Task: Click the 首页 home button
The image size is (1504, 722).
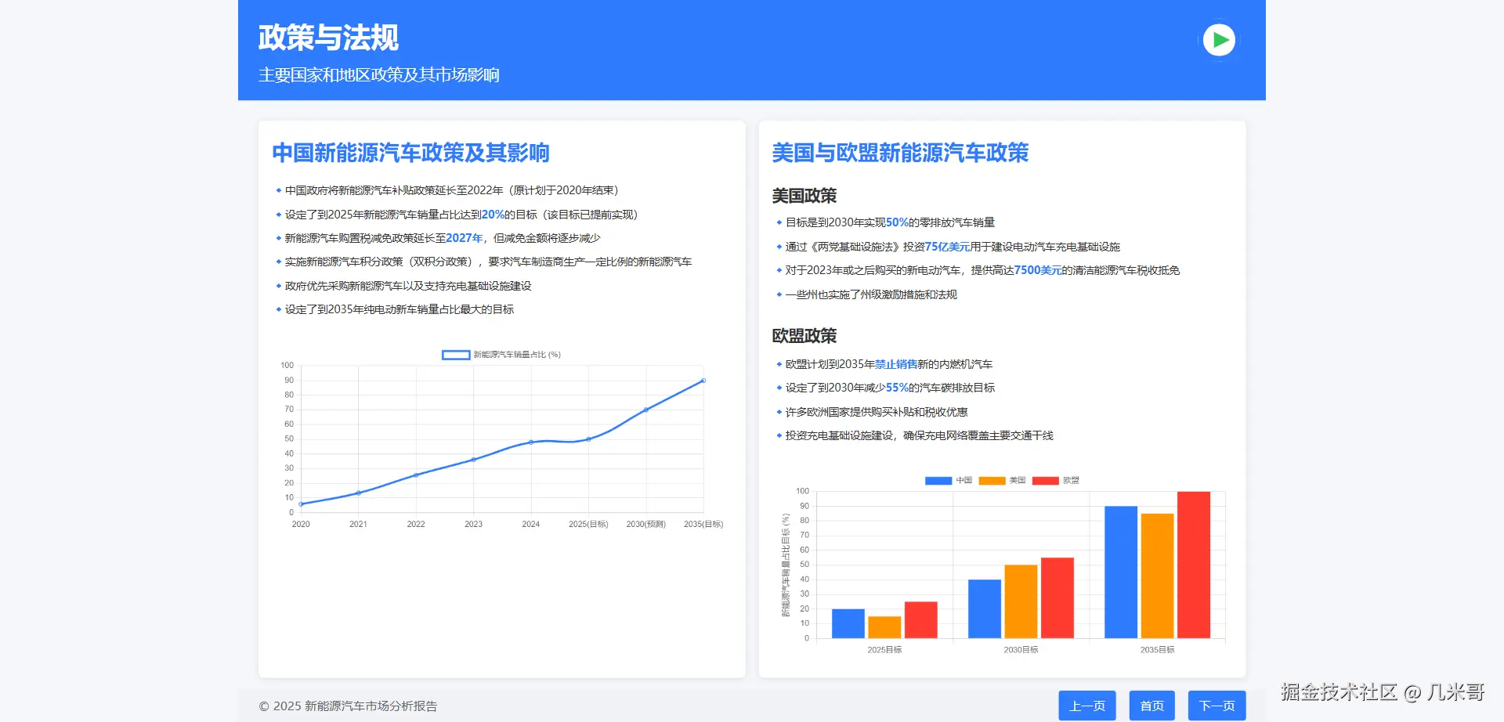Action: (1151, 706)
